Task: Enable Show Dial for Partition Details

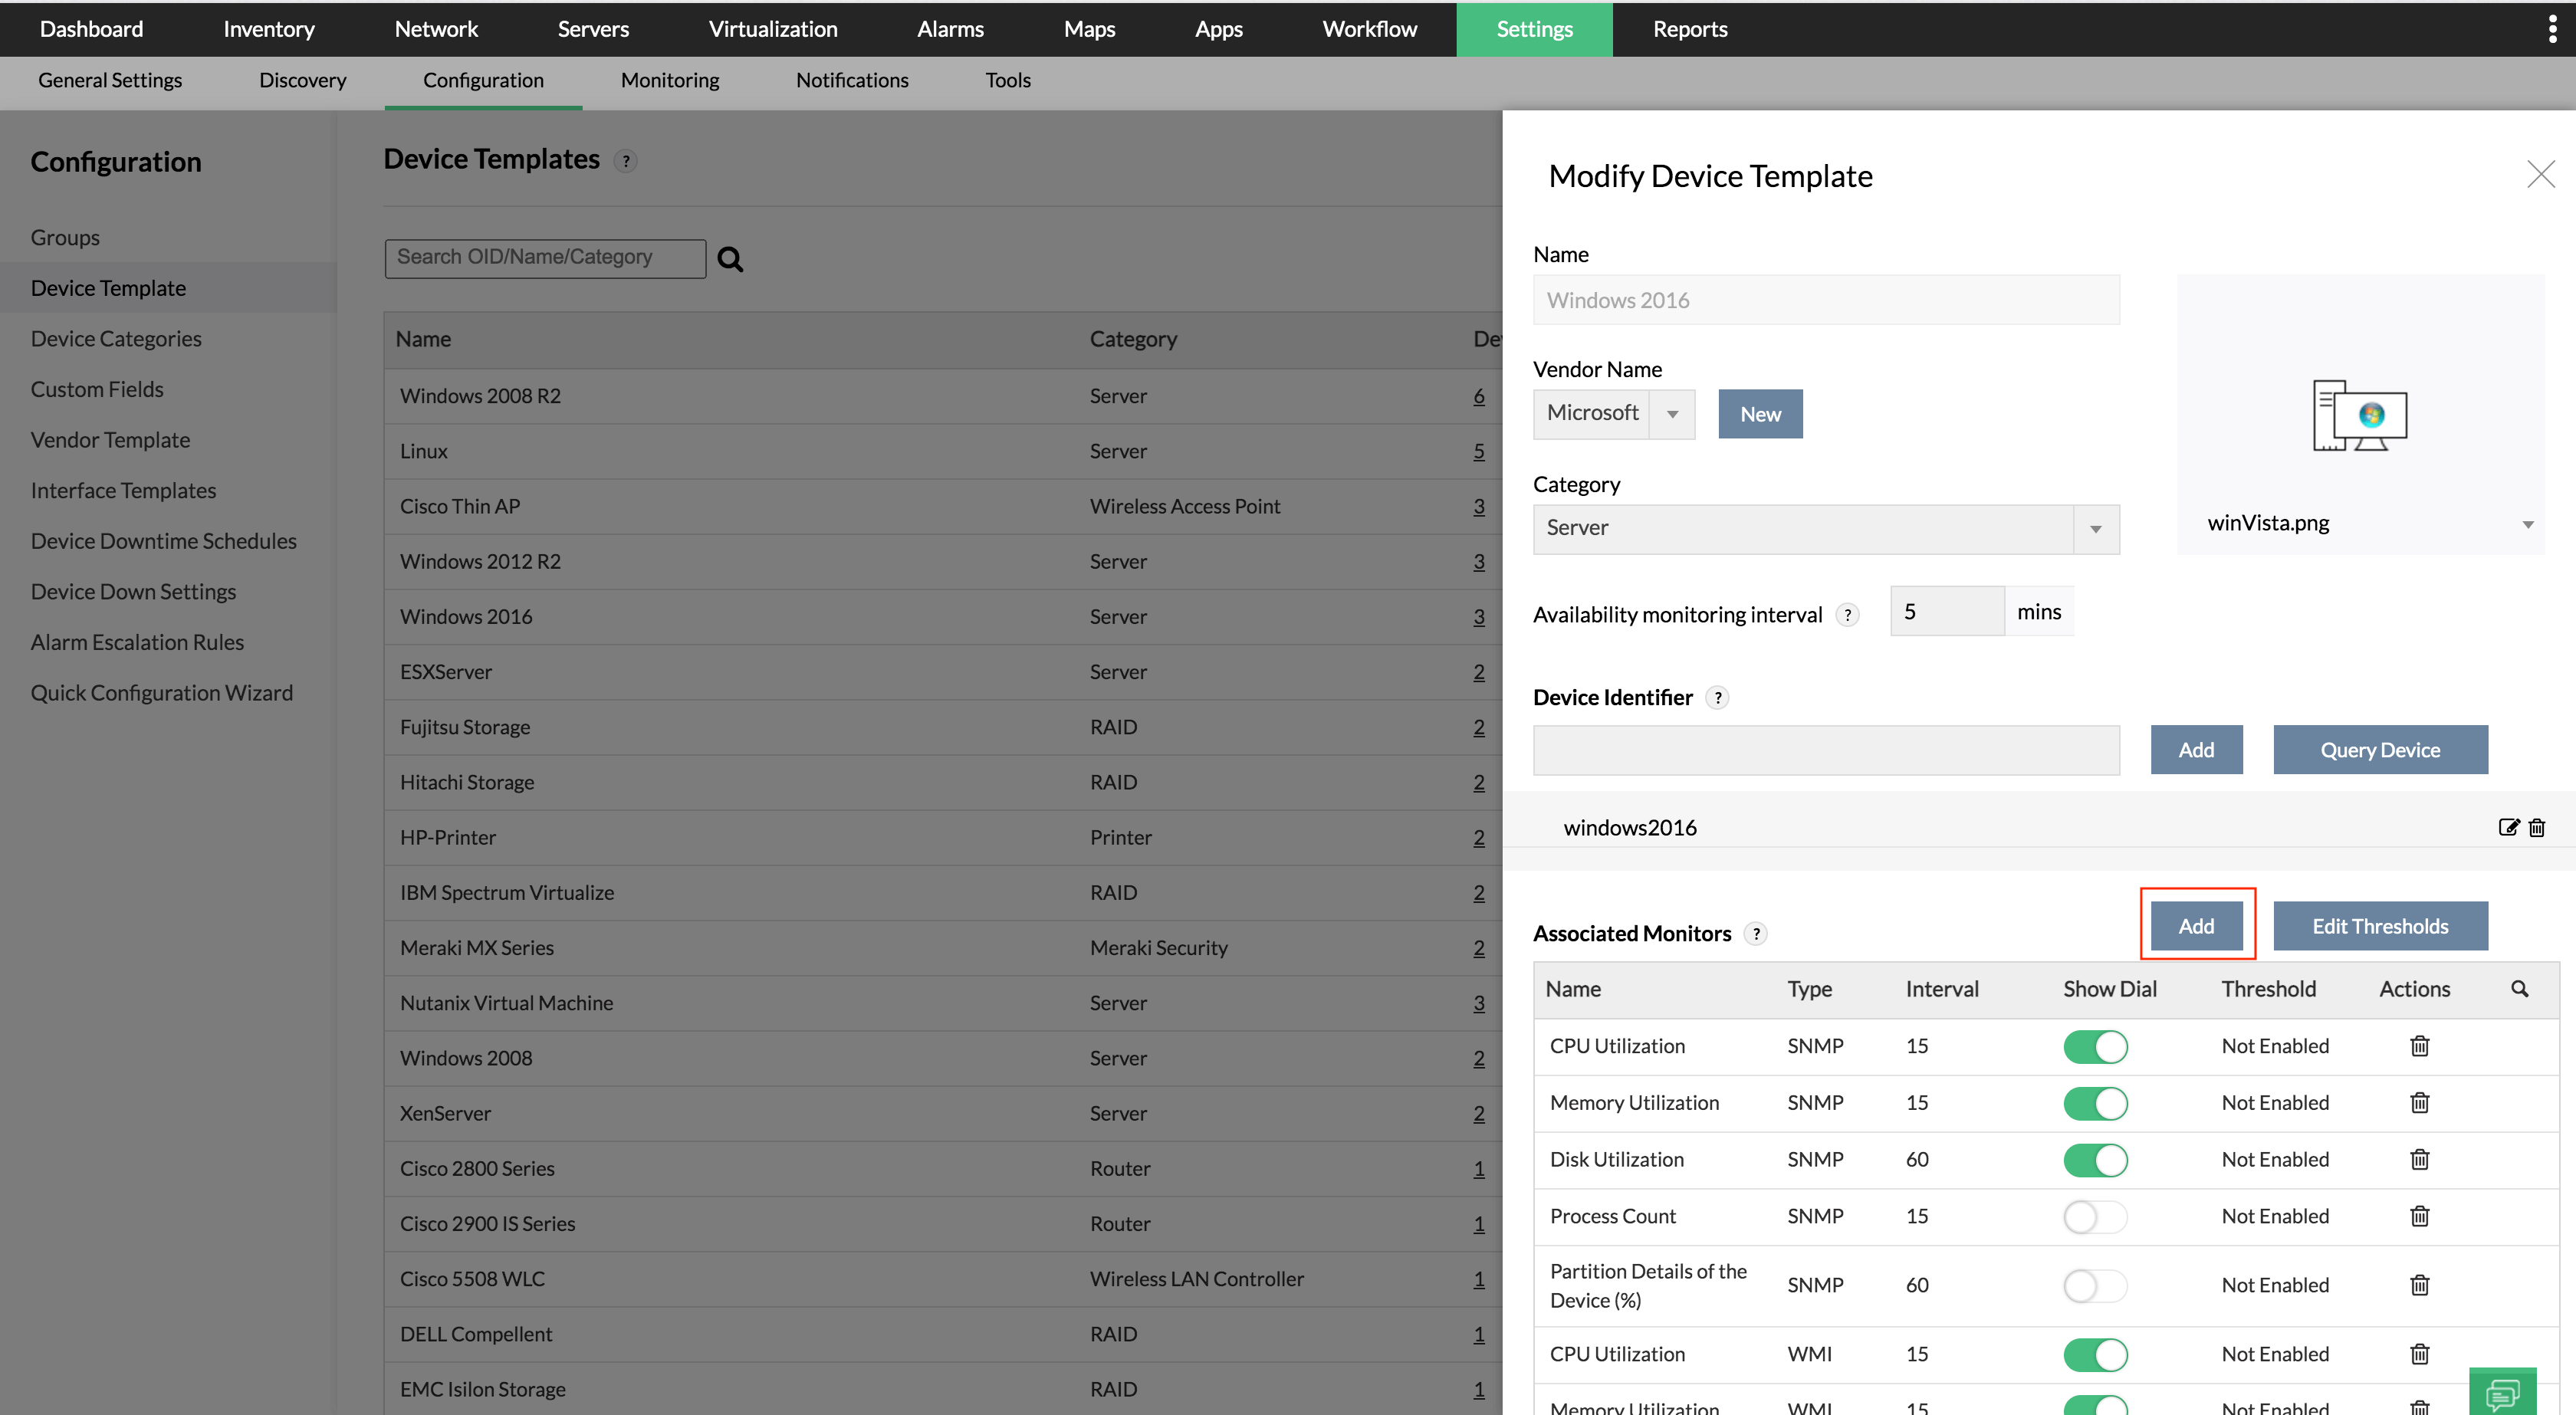Action: pyautogui.click(x=2095, y=1285)
